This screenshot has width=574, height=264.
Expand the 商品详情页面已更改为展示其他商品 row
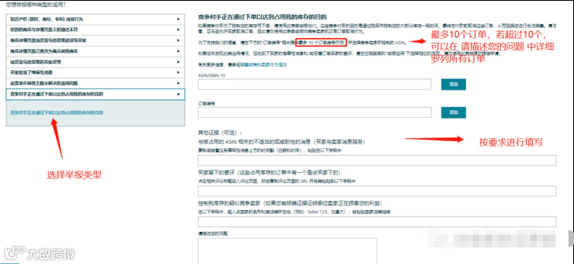coord(96,51)
